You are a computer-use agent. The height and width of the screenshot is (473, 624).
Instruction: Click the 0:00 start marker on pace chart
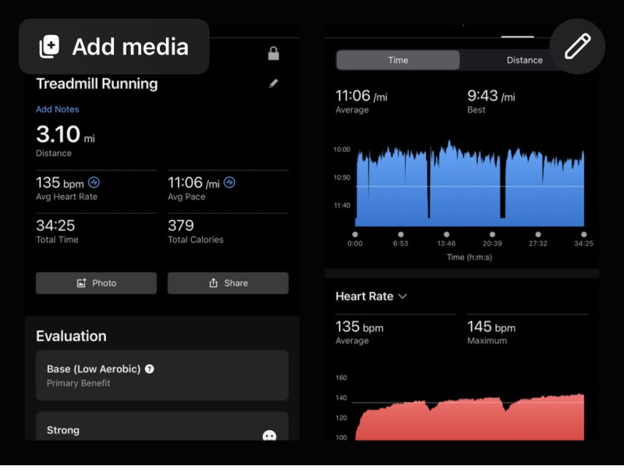click(355, 234)
